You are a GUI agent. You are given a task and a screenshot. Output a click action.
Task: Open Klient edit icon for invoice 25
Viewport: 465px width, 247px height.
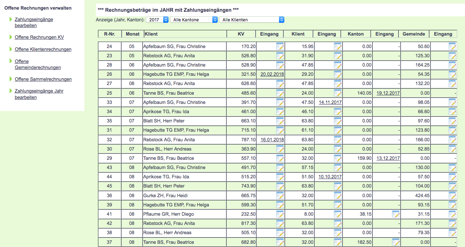337,93
